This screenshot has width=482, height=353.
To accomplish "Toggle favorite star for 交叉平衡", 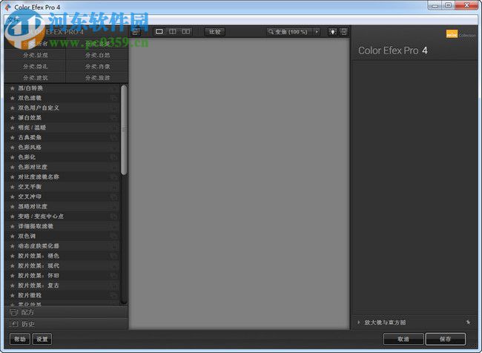I will [x=13, y=187].
